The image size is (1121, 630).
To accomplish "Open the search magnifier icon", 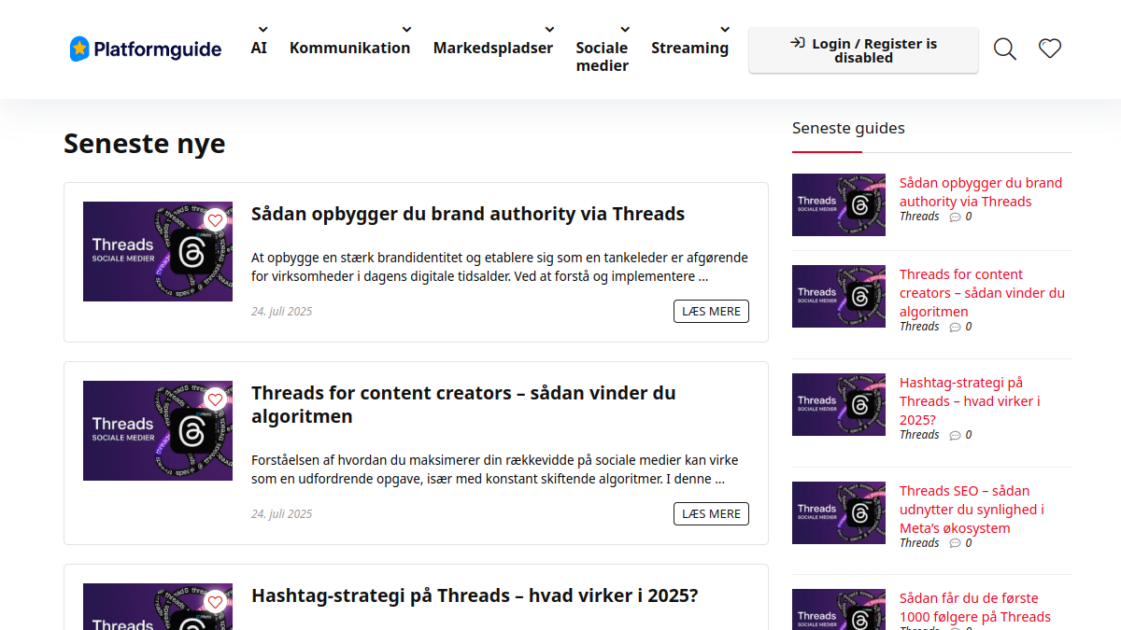I will 1005,49.
